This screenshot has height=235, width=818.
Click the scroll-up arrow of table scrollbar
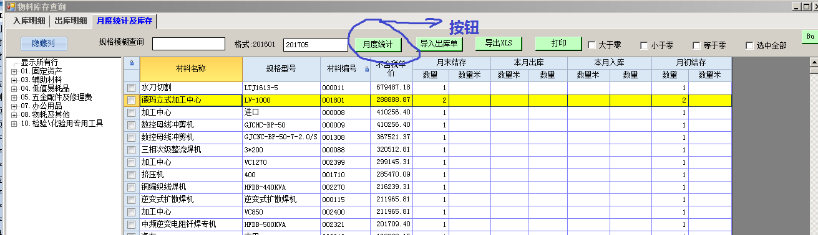pos(813,63)
